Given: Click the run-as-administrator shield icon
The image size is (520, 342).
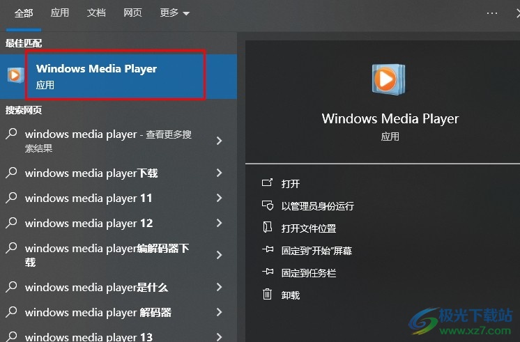Looking at the screenshot, I should [x=267, y=205].
